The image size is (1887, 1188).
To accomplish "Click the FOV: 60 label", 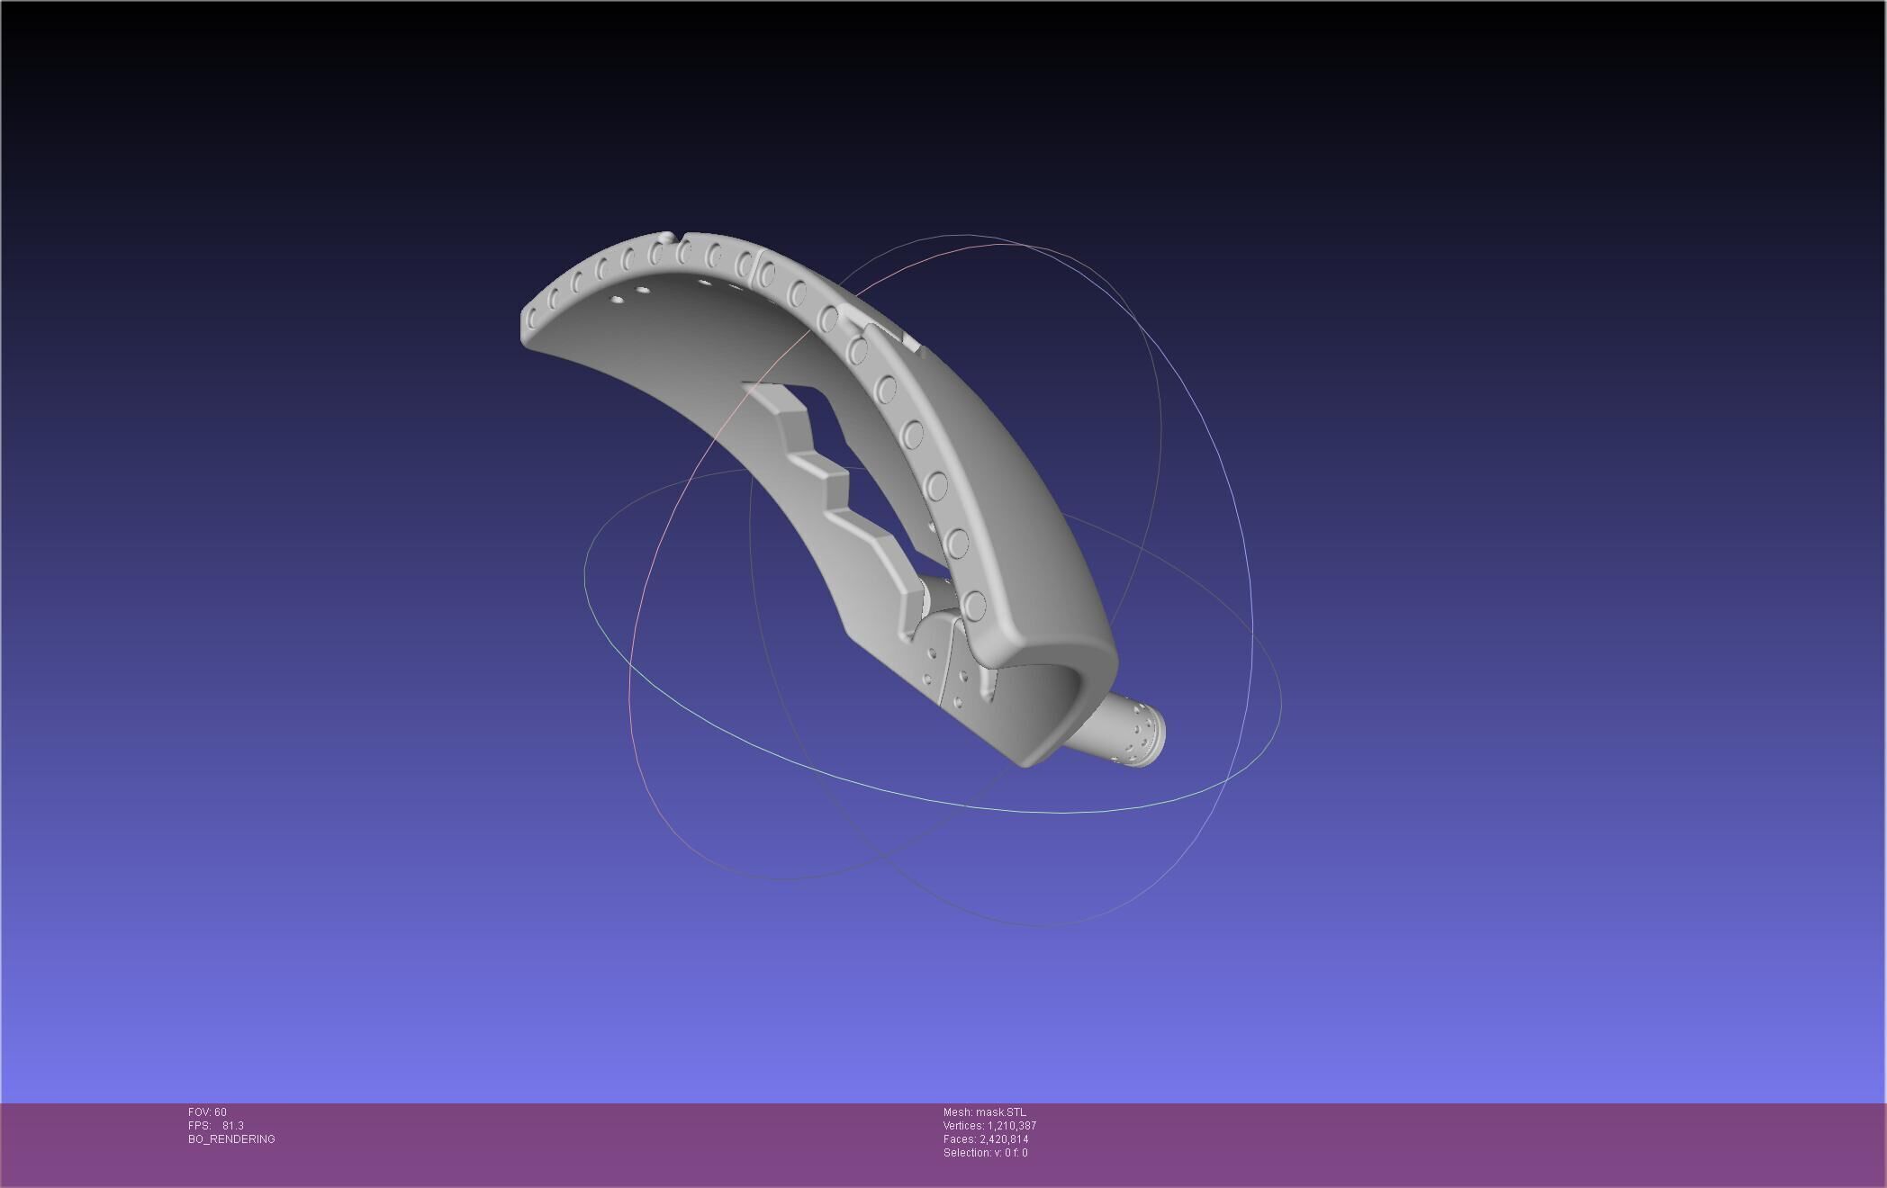I will point(207,1112).
